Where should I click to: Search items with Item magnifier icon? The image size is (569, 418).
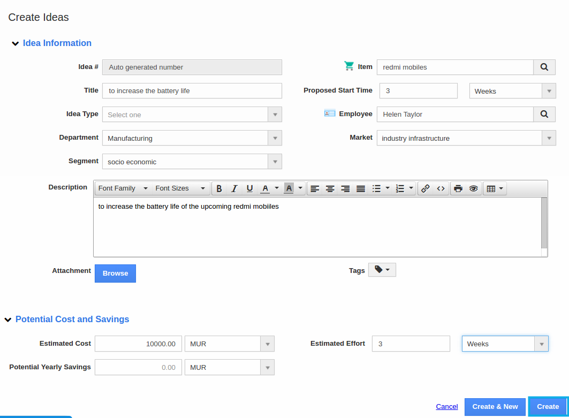(x=544, y=67)
